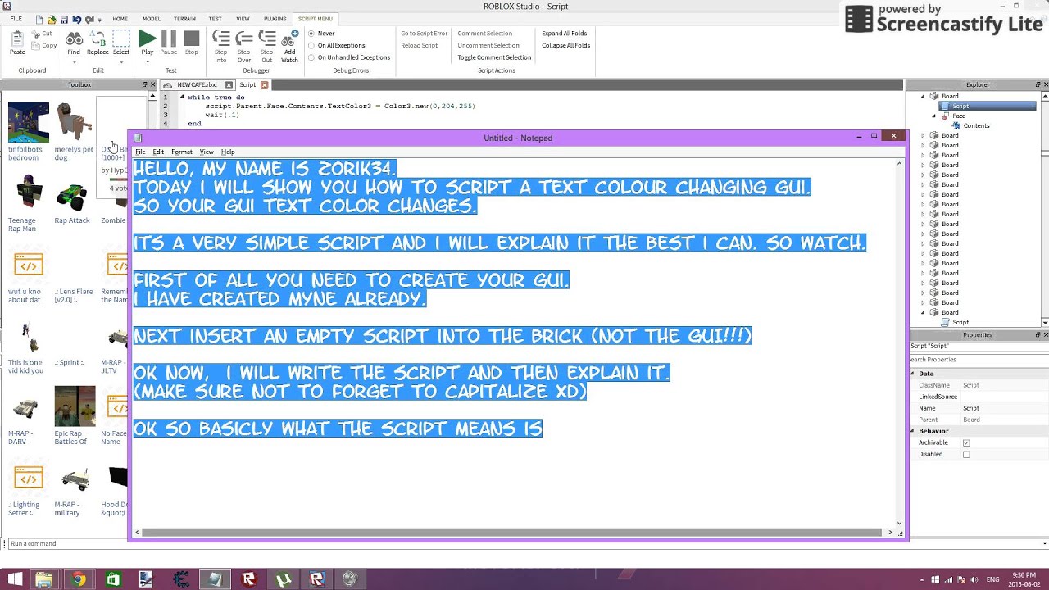Select the On All Exceptions option

point(311,45)
